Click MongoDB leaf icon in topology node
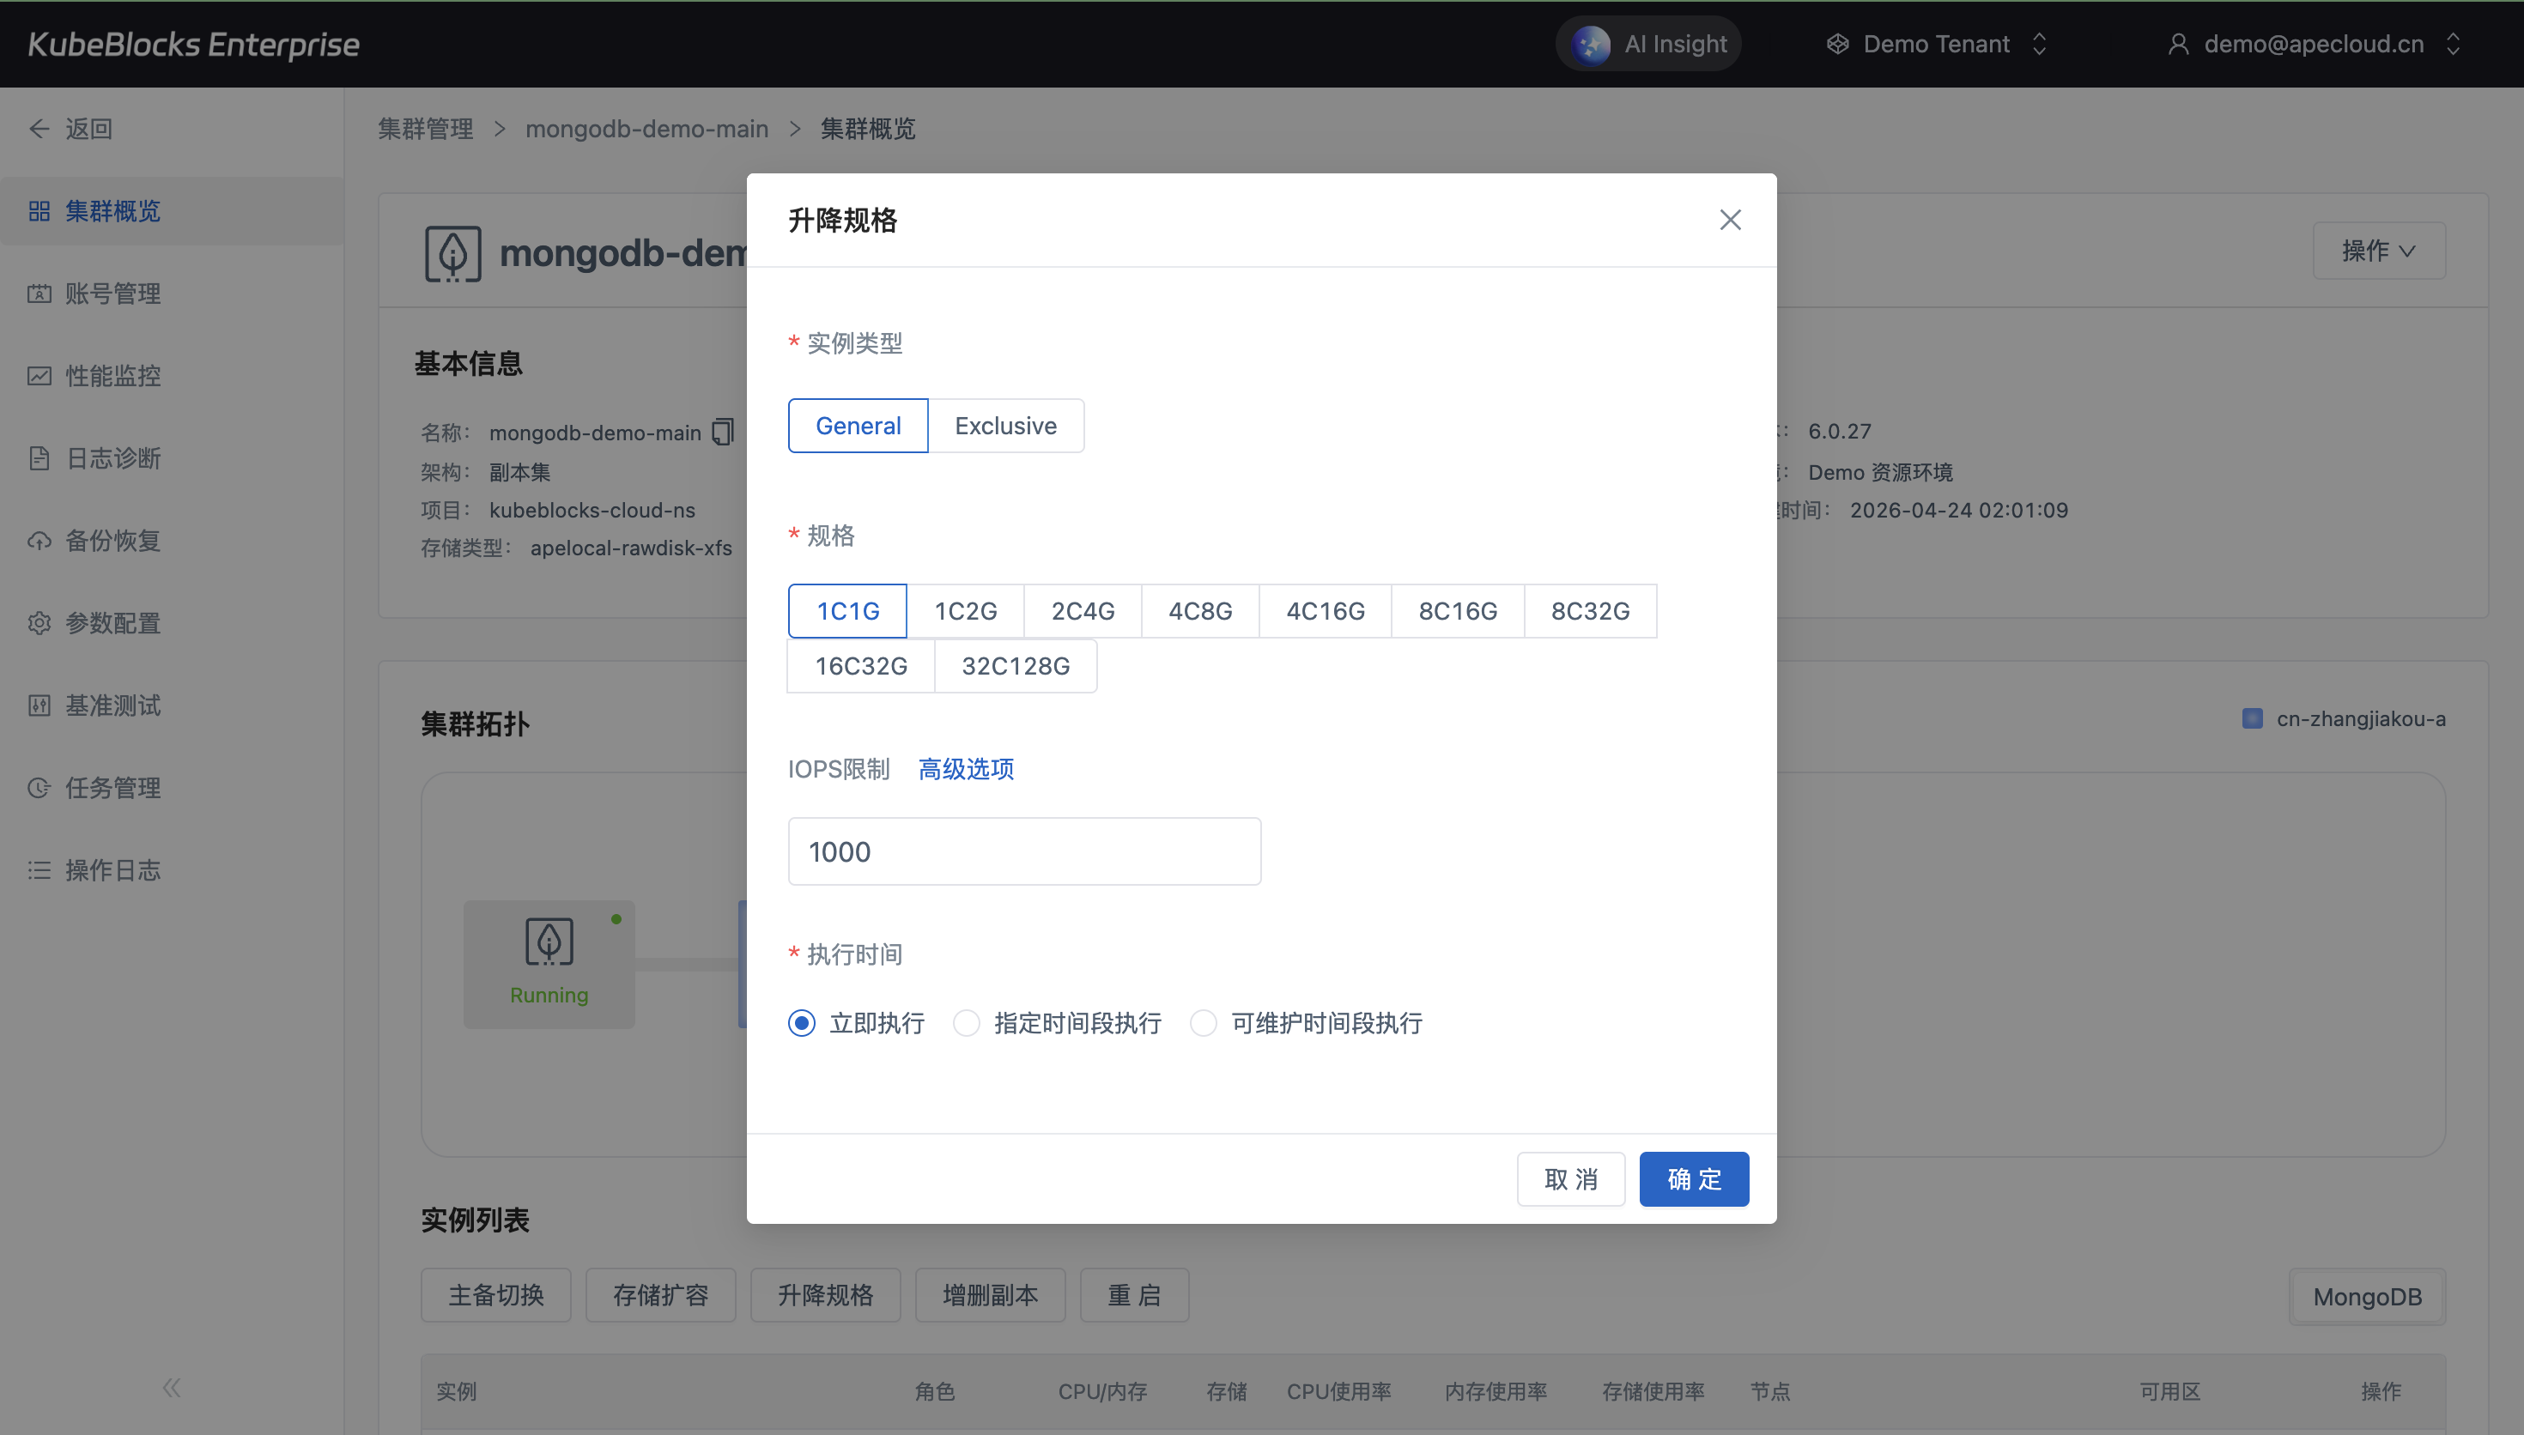The width and height of the screenshot is (2524, 1435). pos(549,942)
